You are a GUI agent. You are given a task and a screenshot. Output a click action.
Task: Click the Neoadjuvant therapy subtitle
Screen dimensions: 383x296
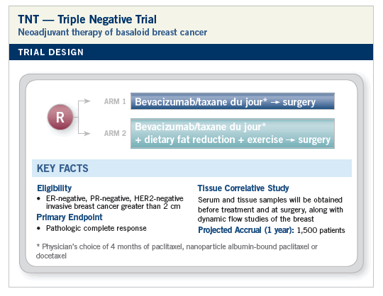click(x=112, y=32)
